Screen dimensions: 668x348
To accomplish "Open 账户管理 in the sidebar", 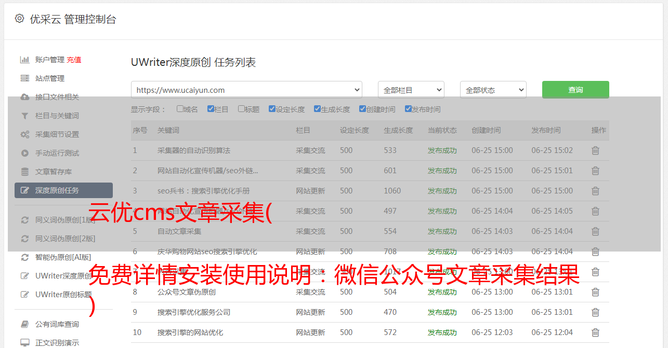I will (50, 60).
